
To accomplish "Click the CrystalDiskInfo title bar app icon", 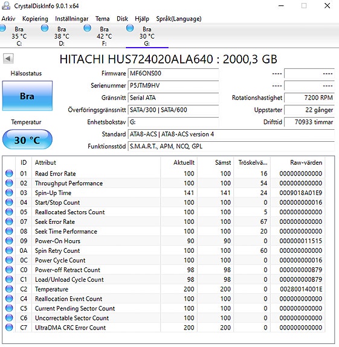I will [6, 6].
